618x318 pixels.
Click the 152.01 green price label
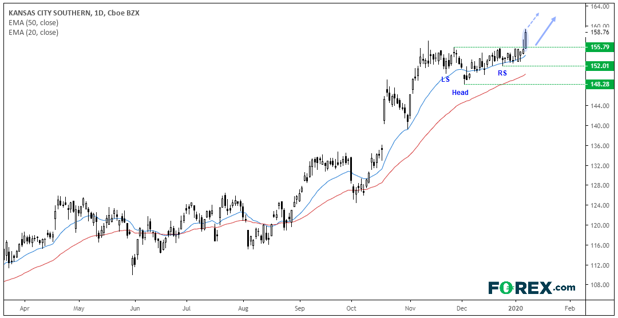[599, 66]
